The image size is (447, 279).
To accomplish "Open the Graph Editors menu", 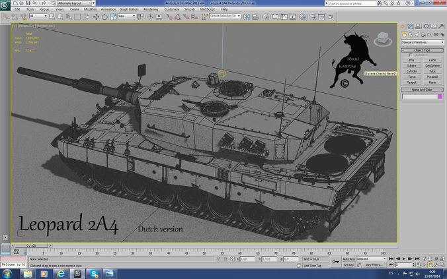I will point(129,9).
